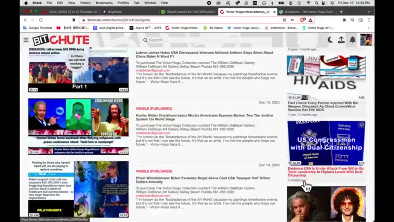This screenshot has width=394, height=222.
Task: Open the Profiles menu
Action: click(123, 3)
